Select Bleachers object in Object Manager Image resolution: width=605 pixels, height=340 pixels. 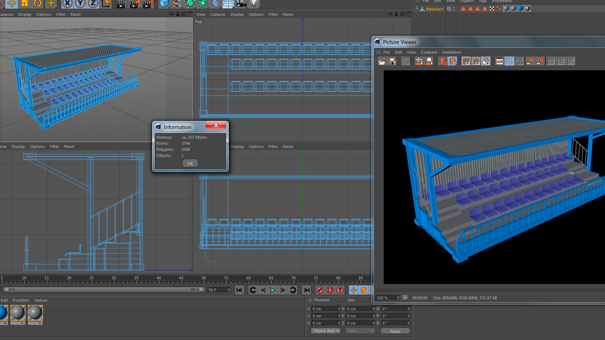point(435,9)
